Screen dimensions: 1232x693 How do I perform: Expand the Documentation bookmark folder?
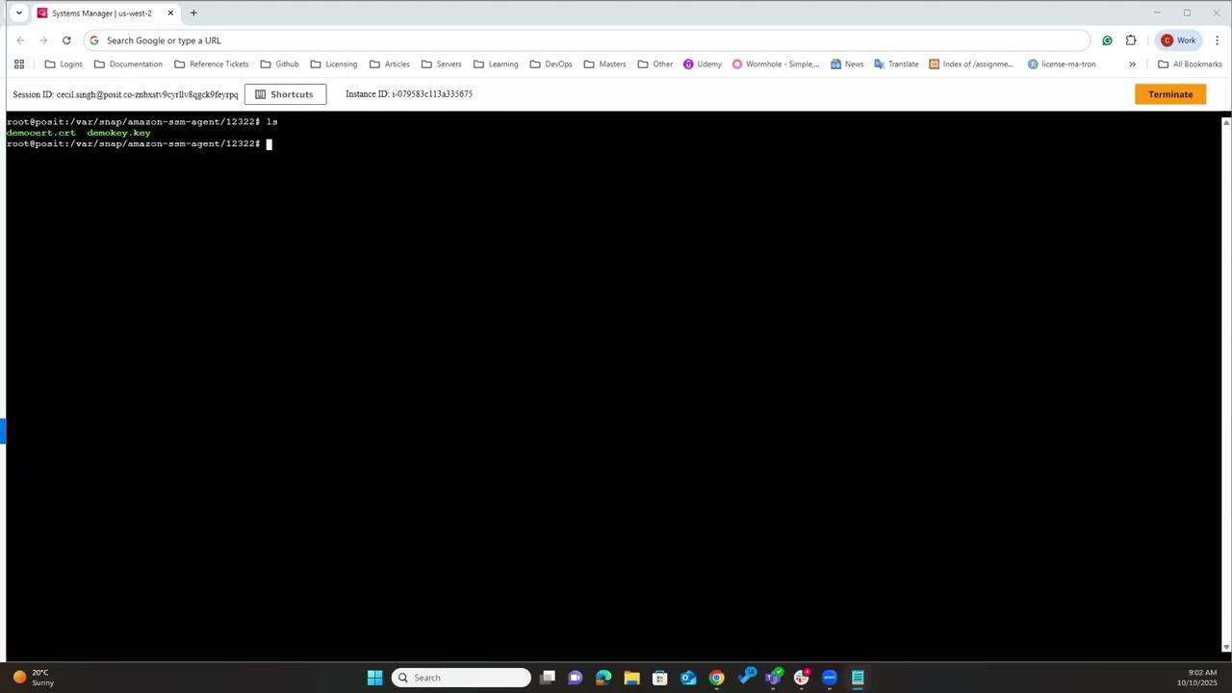click(128, 64)
